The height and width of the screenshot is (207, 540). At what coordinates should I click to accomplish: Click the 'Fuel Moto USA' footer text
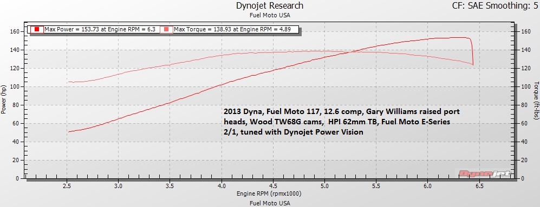pos(270,203)
